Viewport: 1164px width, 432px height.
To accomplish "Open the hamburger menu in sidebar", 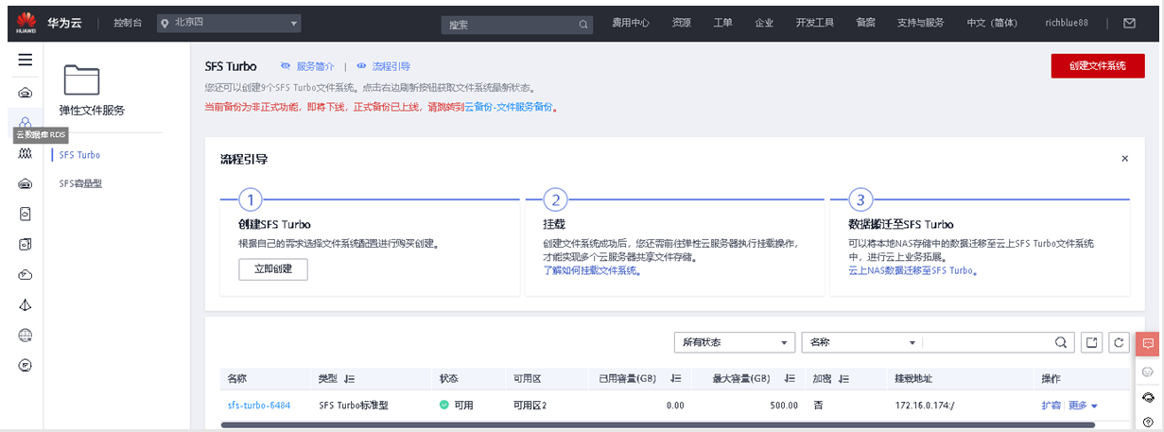I will click(25, 60).
